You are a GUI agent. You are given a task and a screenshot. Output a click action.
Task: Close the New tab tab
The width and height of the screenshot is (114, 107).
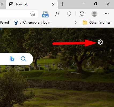(53, 4)
